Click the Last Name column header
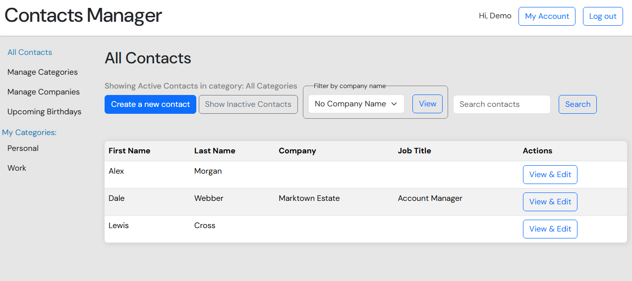The image size is (632, 281). [215, 151]
